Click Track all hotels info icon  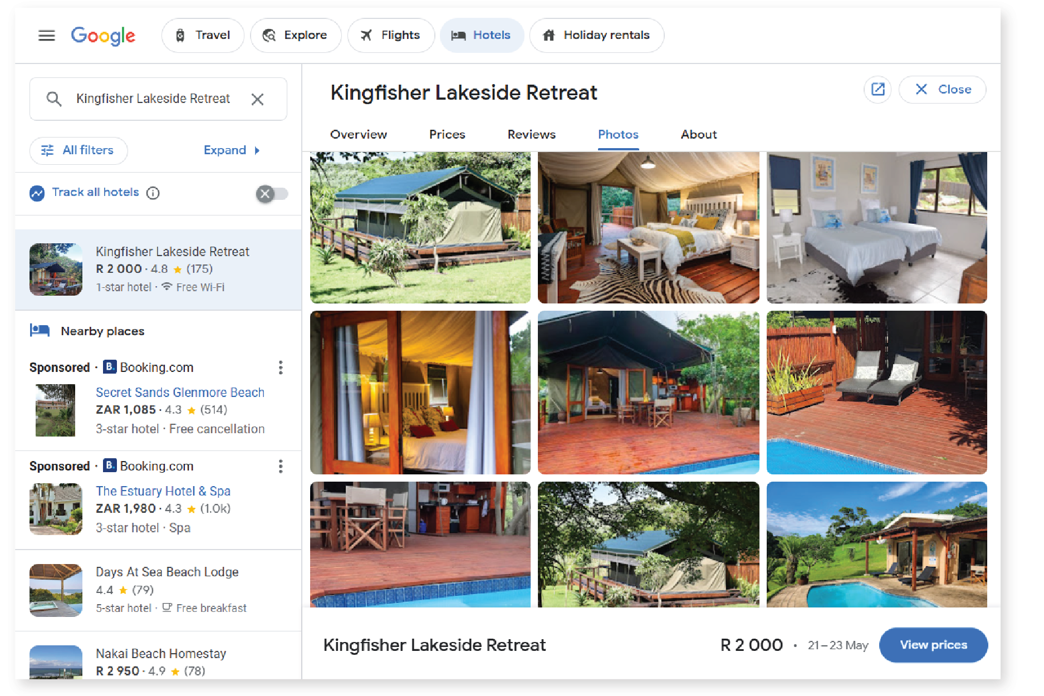153,193
